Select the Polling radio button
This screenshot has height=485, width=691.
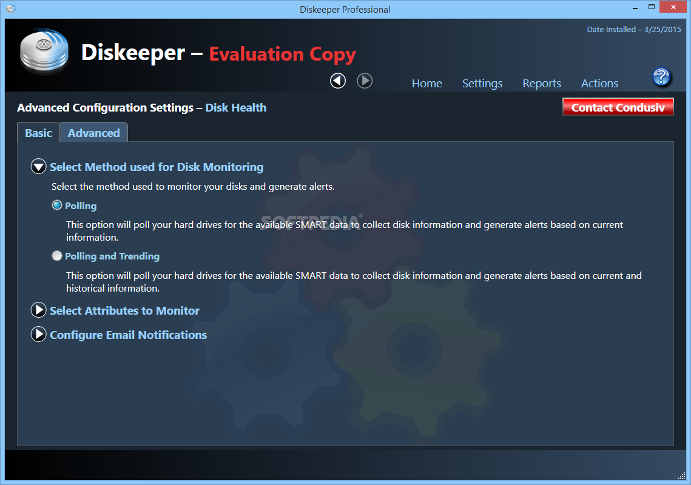point(57,206)
